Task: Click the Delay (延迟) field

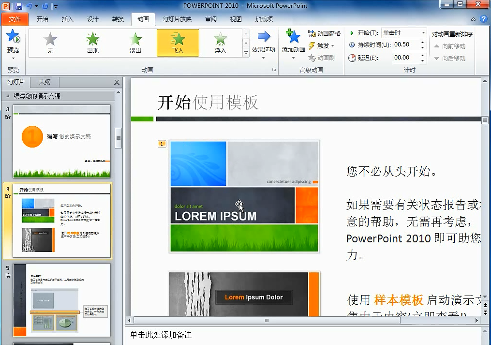Action: pyautogui.click(x=406, y=58)
